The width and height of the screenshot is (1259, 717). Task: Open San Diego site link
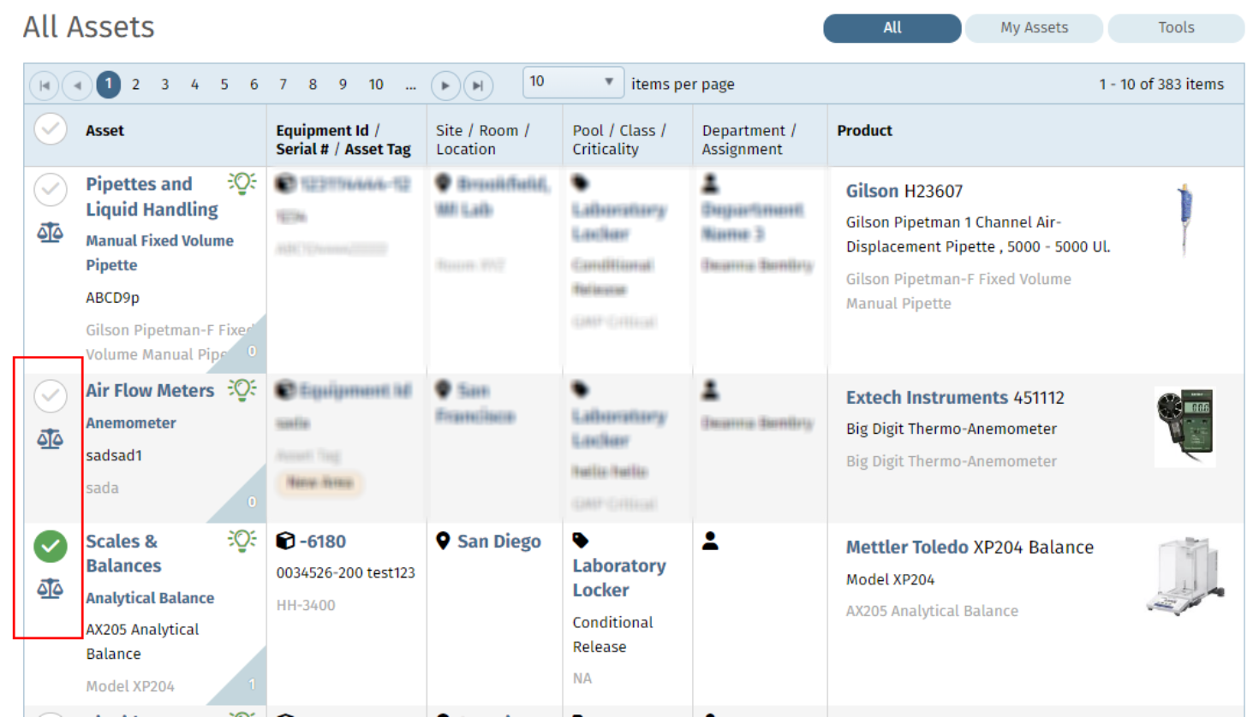click(499, 542)
